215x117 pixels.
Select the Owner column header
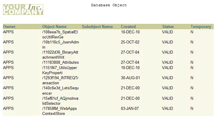coord(9,26)
